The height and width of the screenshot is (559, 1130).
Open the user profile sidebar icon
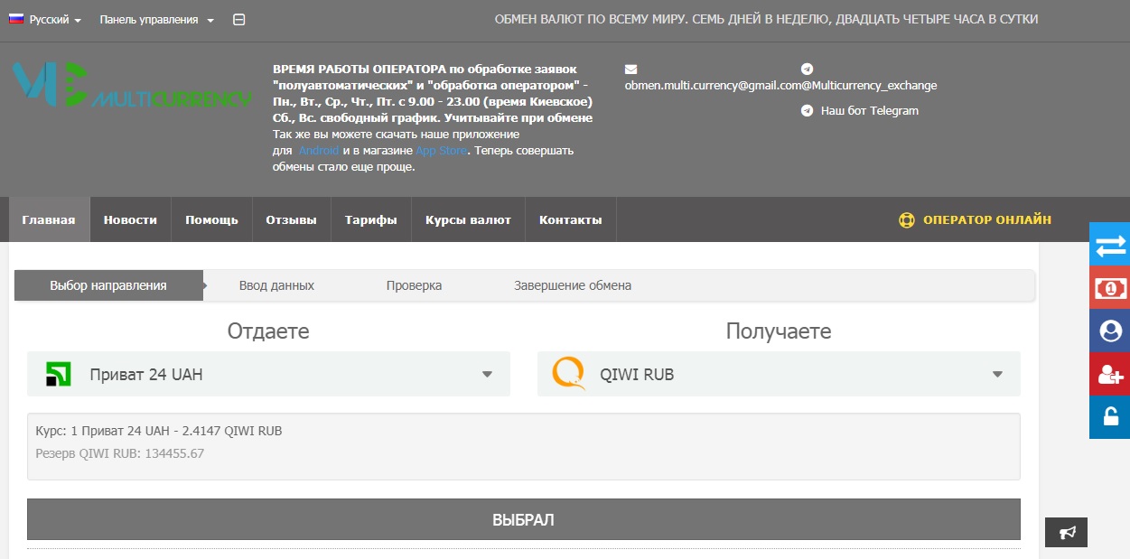(x=1109, y=331)
